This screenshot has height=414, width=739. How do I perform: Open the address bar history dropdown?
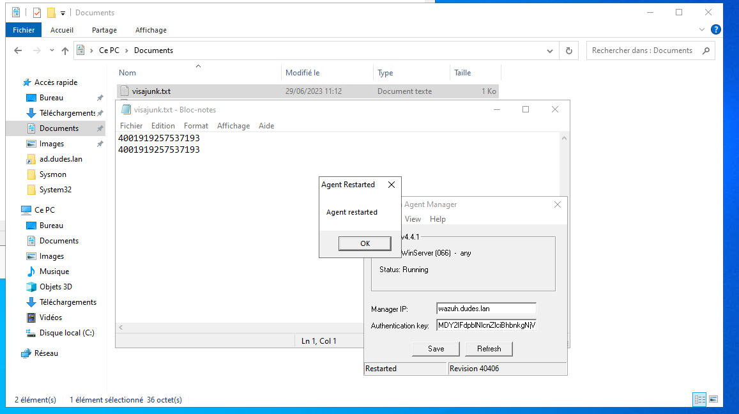(x=550, y=50)
